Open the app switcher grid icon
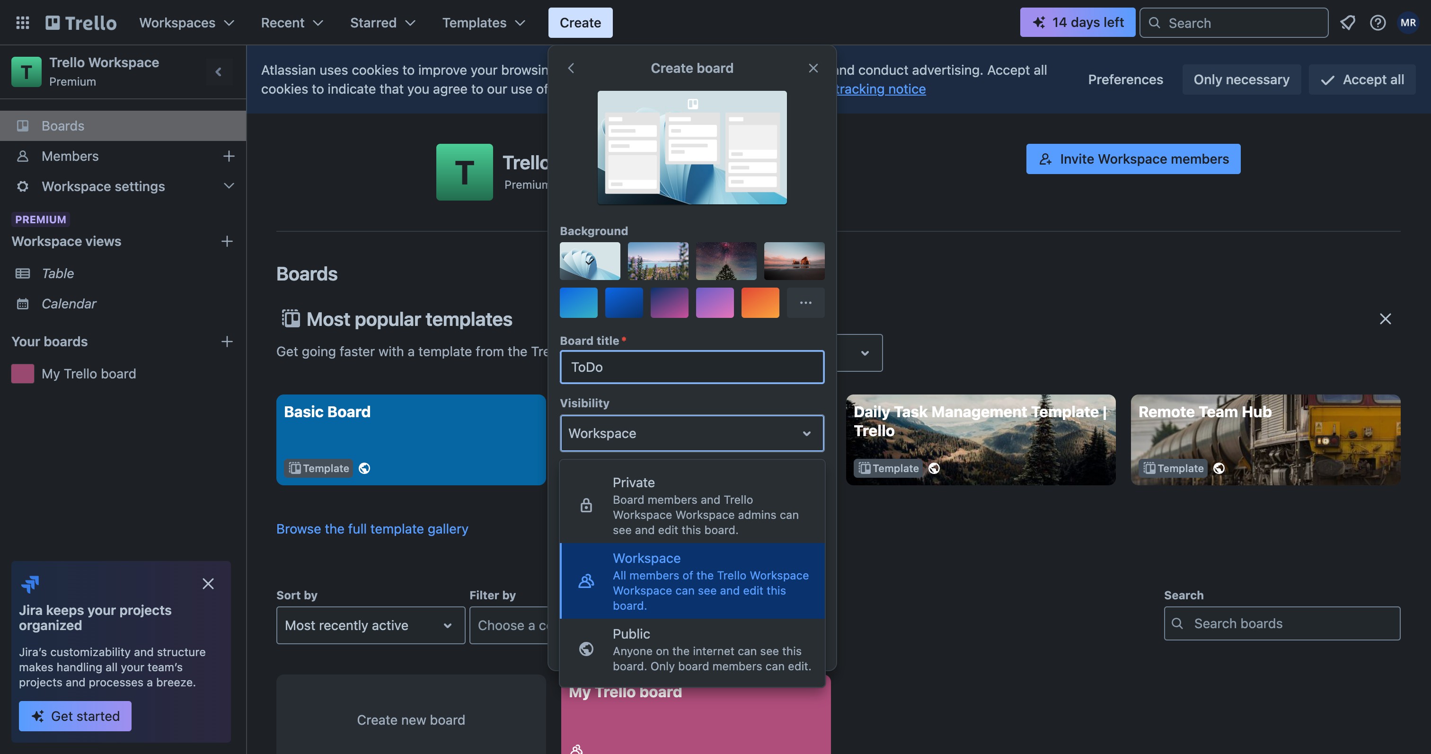1431x754 pixels. 23,23
